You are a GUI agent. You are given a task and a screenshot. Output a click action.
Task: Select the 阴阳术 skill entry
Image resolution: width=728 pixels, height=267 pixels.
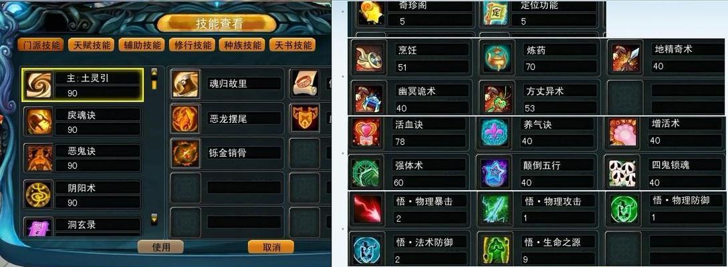(x=83, y=195)
